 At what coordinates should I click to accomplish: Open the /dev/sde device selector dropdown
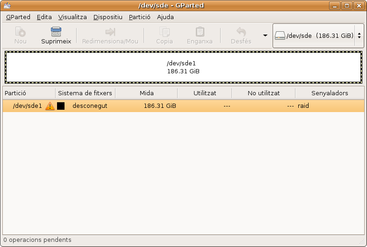point(318,35)
